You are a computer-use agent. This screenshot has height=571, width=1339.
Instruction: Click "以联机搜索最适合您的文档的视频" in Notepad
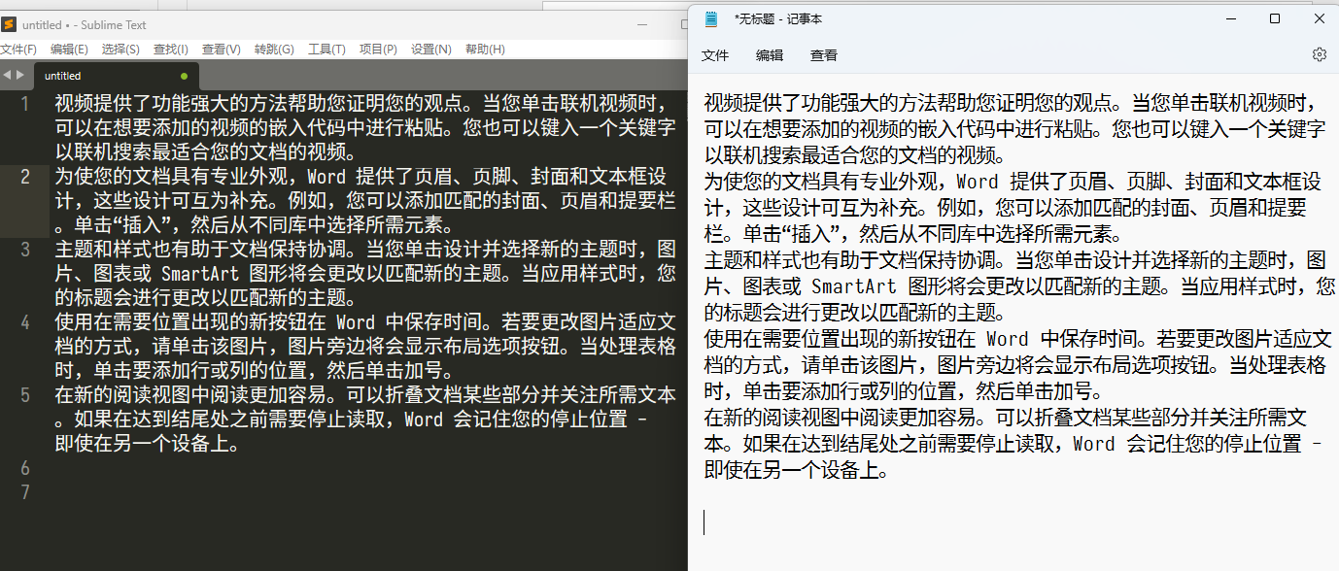pyautogui.click(x=849, y=155)
